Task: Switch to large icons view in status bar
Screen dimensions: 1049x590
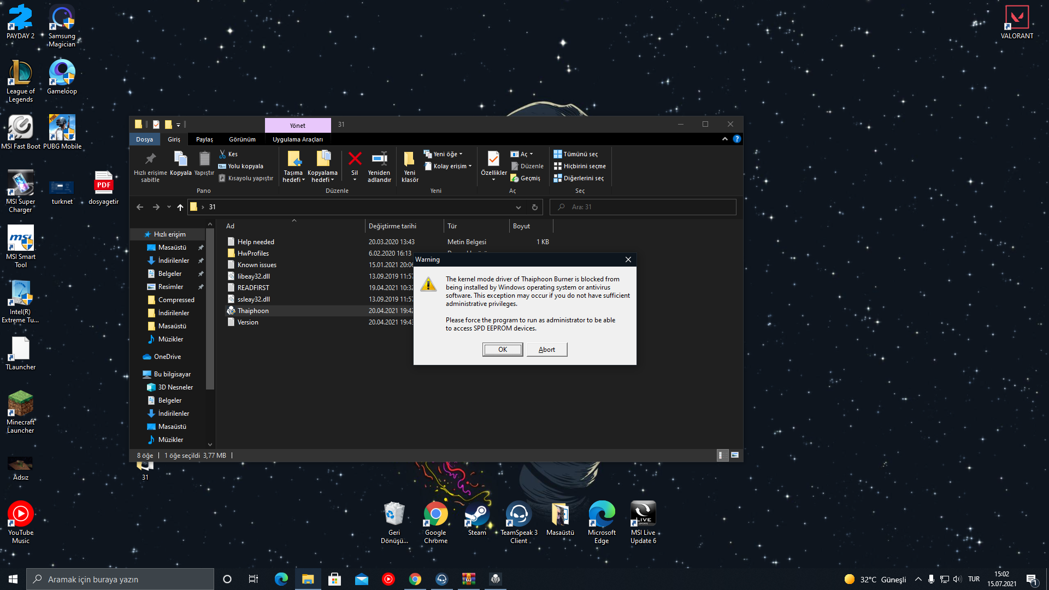Action: coord(735,455)
